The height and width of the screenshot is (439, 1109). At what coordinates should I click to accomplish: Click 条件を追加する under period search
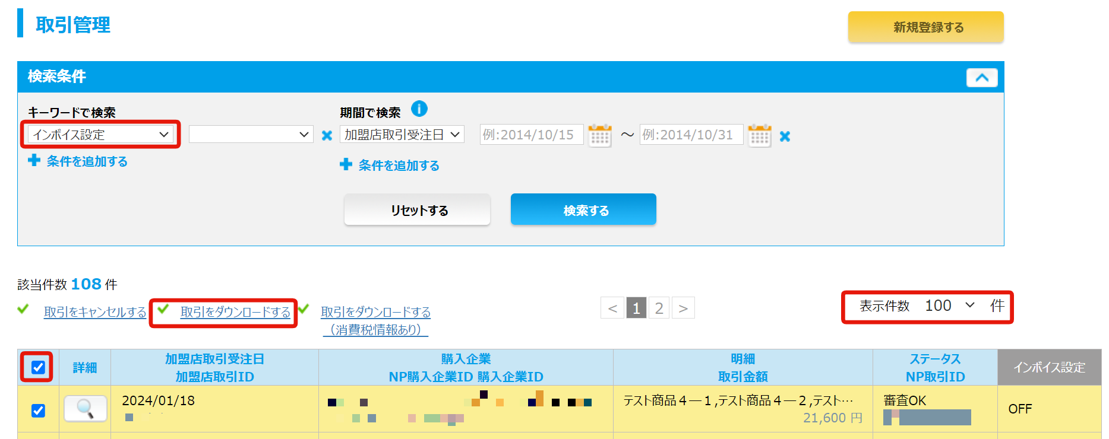tap(399, 166)
